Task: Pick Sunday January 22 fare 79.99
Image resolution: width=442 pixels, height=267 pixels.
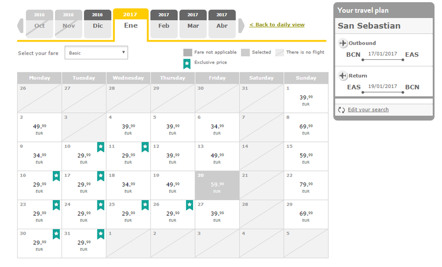Action: 306,186
